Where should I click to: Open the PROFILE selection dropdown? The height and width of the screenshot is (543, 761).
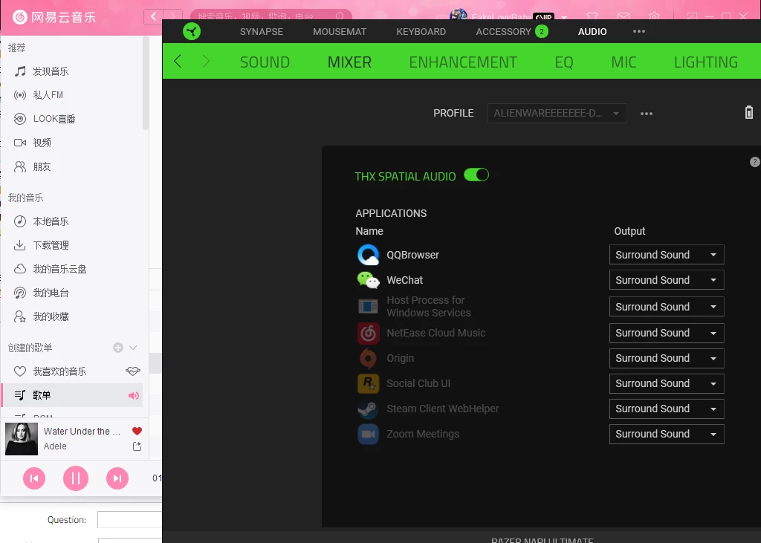point(557,113)
